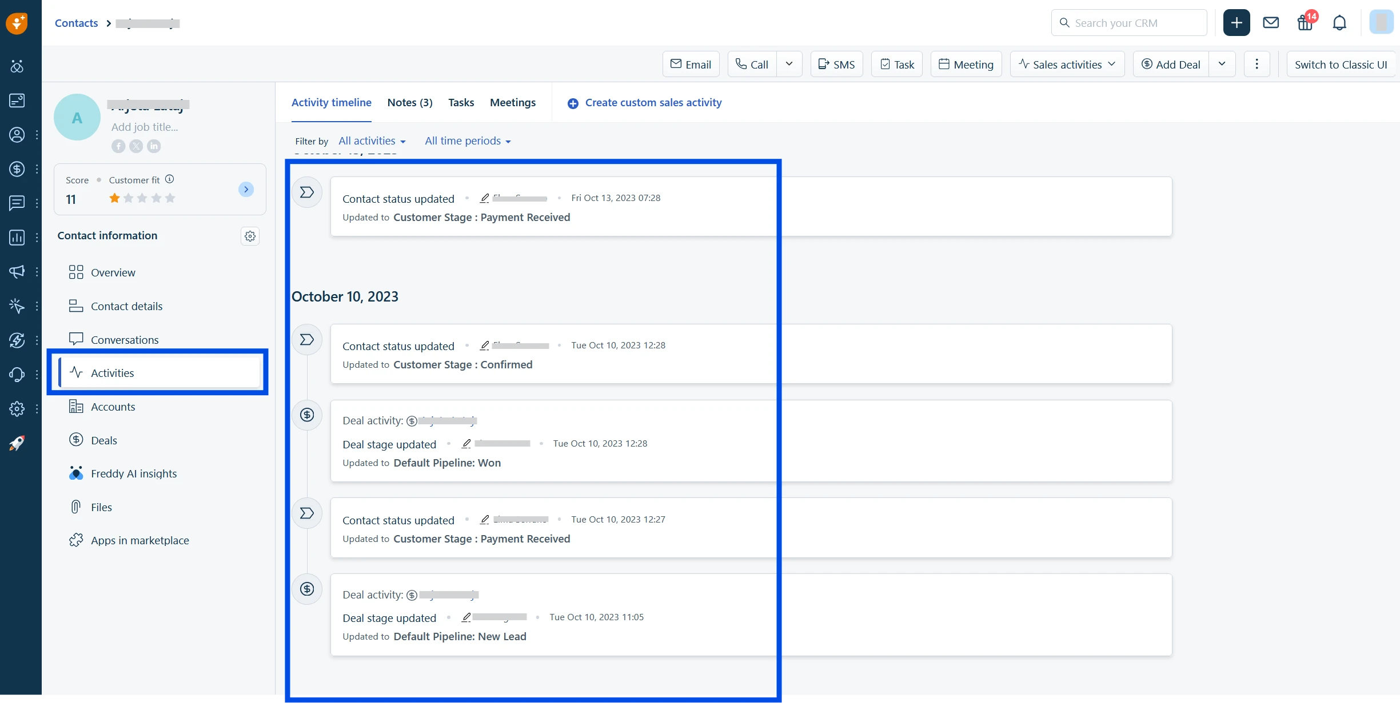
Task: Click the dark plus quick-add button
Action: (x=1237, y=23)
